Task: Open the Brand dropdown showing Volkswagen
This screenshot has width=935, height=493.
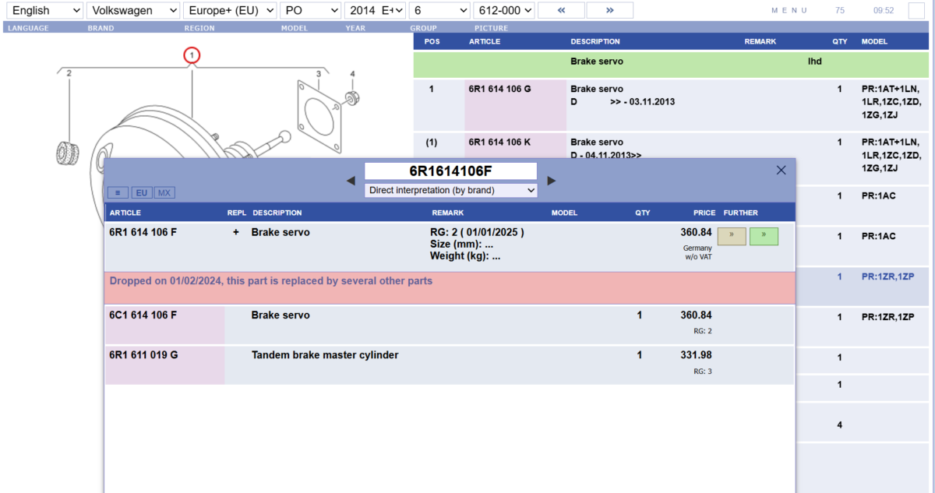Action: [133, 10]
